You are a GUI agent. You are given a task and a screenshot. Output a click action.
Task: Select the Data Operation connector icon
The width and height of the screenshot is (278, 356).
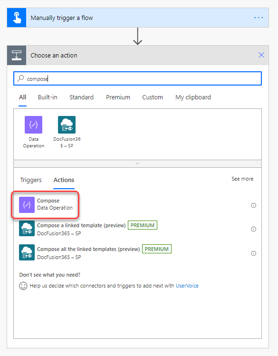coord(33,125)
